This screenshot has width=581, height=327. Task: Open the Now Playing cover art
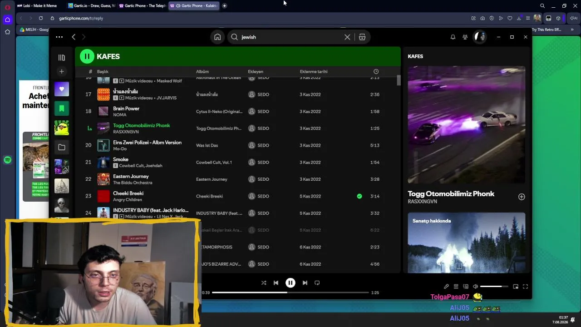467,125
